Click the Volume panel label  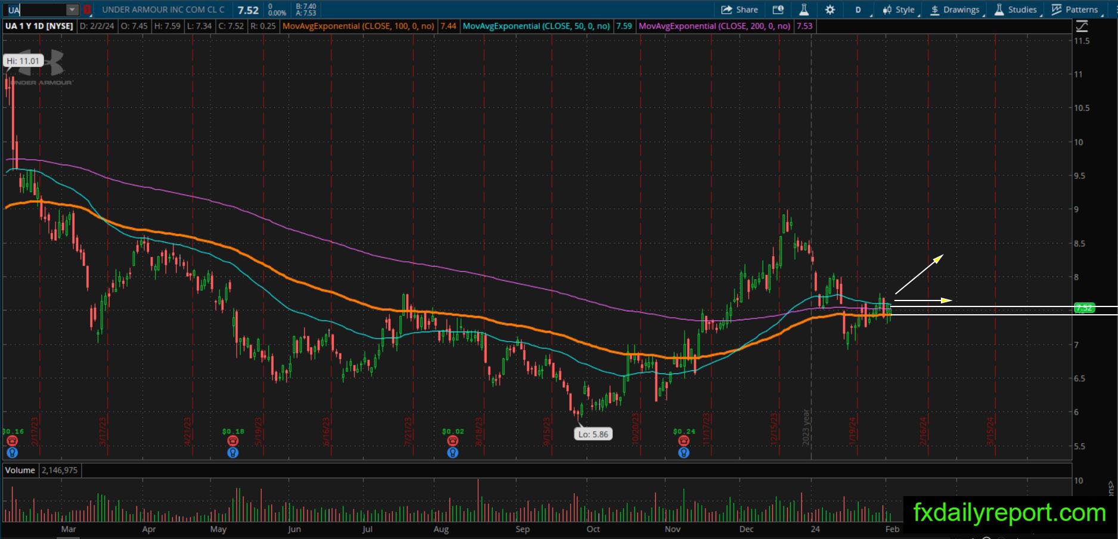click(20, 470)
